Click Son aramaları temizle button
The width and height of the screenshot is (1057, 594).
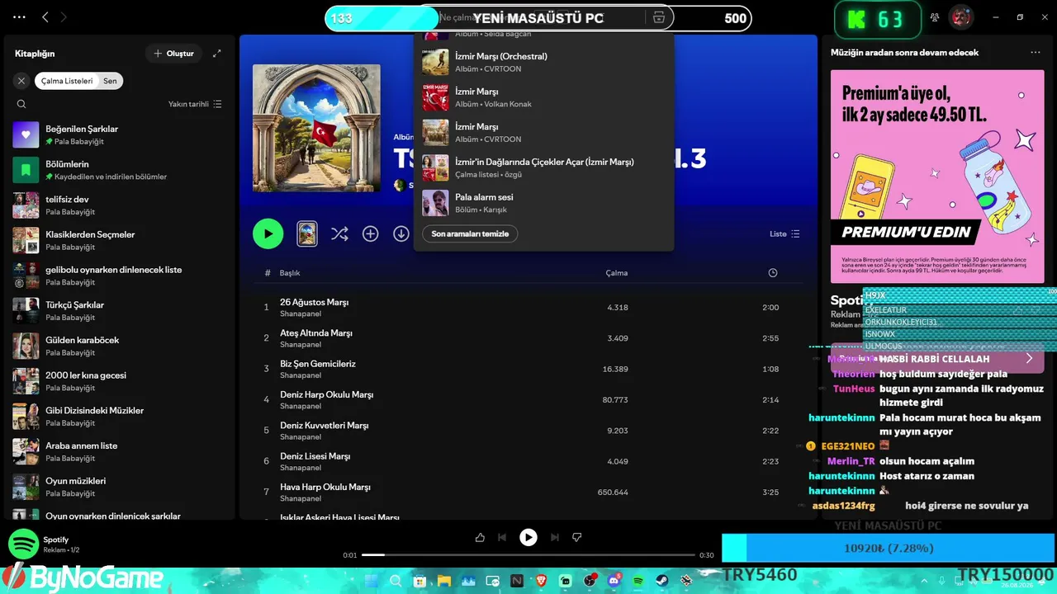tap(470, 233)
